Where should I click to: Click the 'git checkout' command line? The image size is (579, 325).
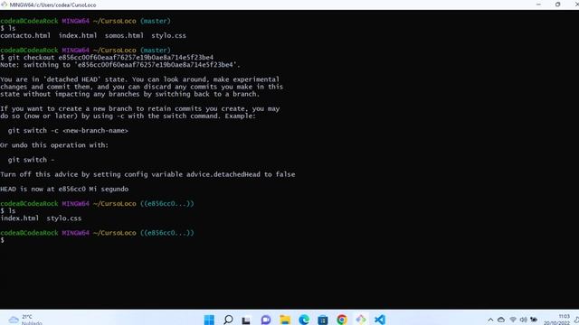pos(107,58)
